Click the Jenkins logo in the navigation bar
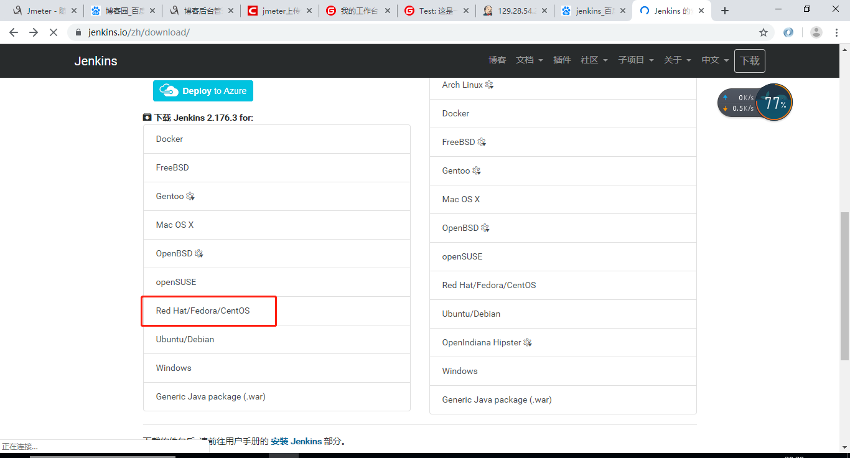The width and height of the screenshot is (850, 458). [x=96, y=60]
